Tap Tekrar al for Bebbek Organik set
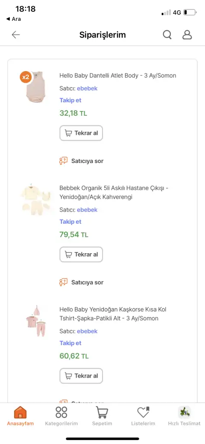This screenshot has width=205, height=444. pyautogui.click(x=81, y=254)
